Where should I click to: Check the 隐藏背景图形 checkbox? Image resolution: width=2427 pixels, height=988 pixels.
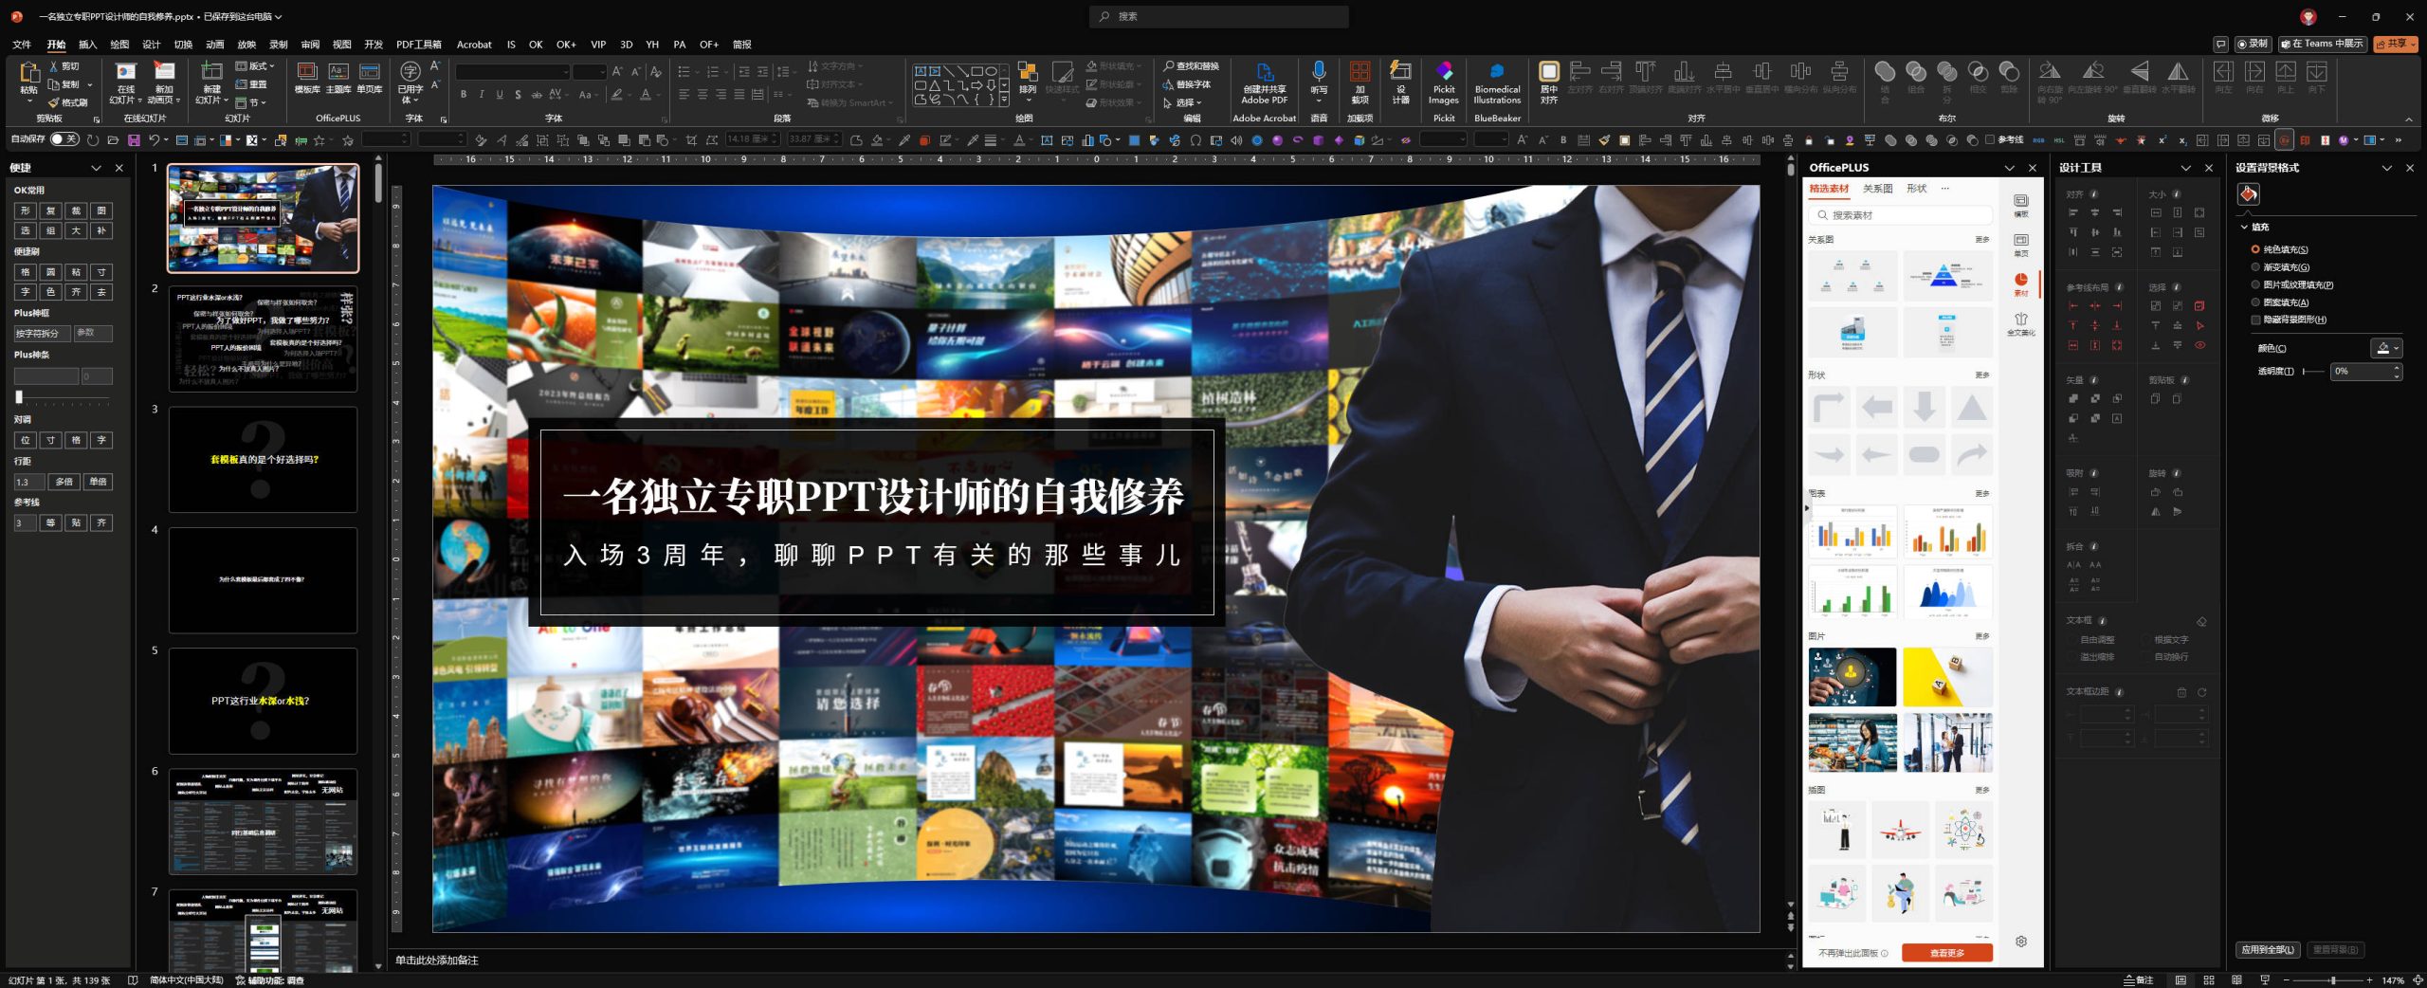[2255, 320]
